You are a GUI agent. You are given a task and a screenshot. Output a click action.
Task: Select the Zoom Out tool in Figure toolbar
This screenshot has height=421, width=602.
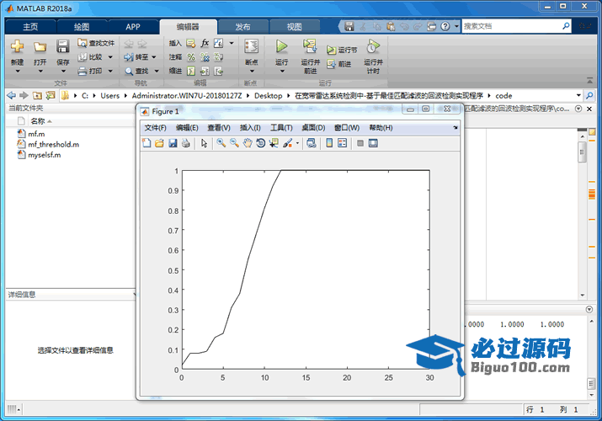[x=234, y=143]
